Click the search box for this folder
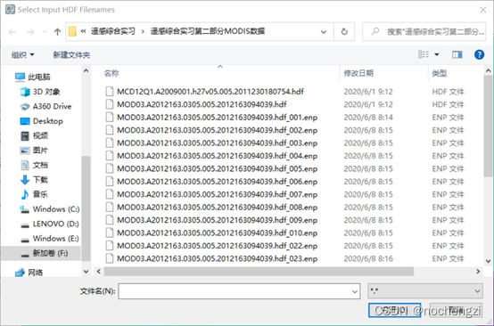The height and width of the screenshot is (326, 494). pos(424,31)
